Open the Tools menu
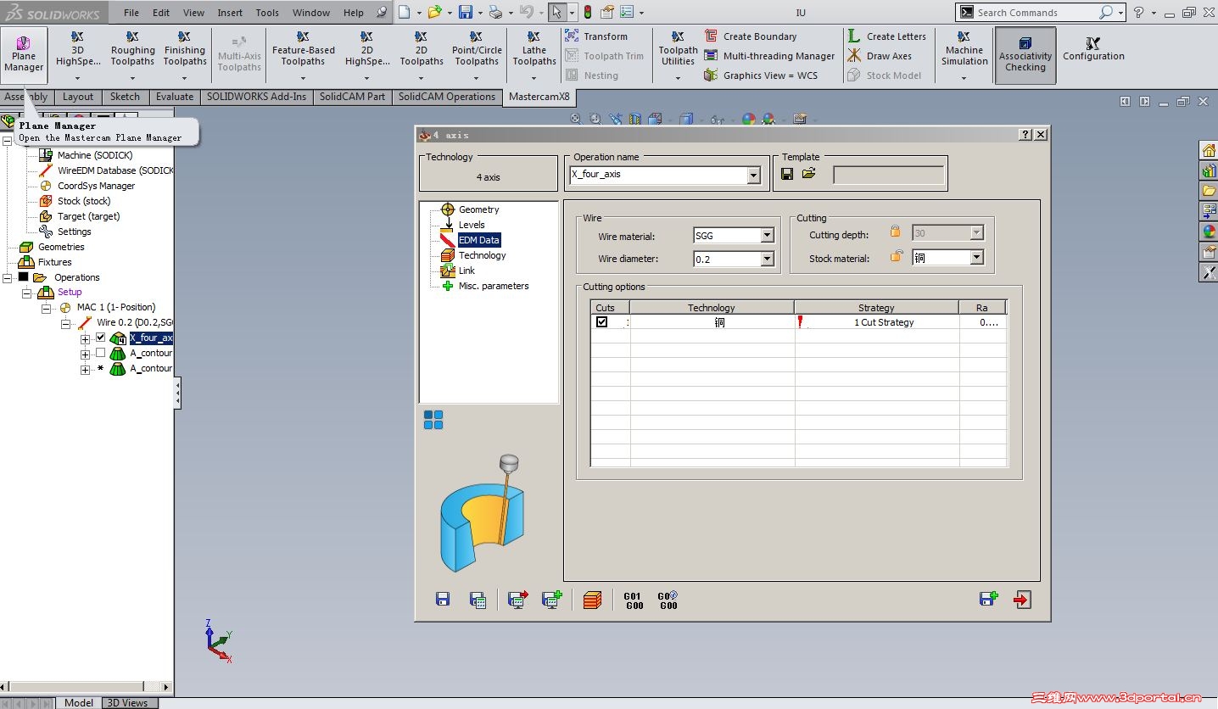This screenshot has height=709, width=1218. (x=267, y=13)
